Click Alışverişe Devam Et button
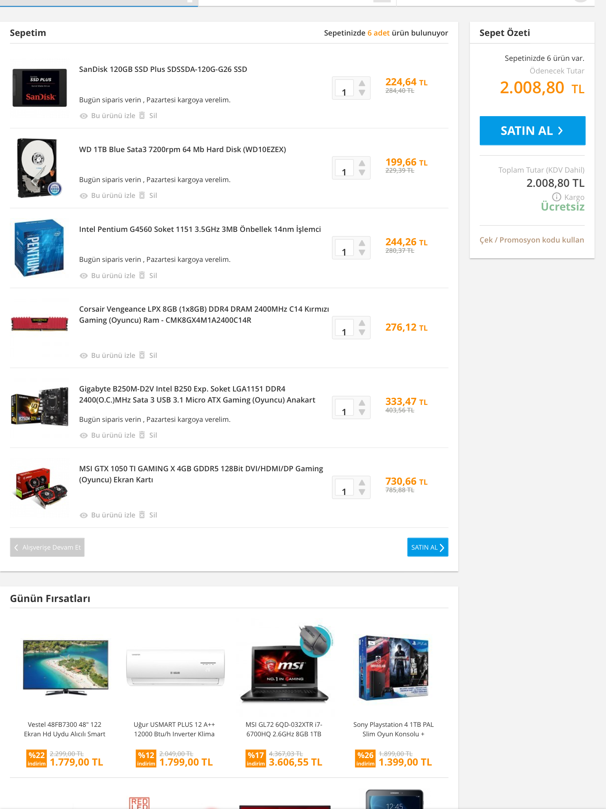Viewport: 606px width, 809px height. (47, 547)
